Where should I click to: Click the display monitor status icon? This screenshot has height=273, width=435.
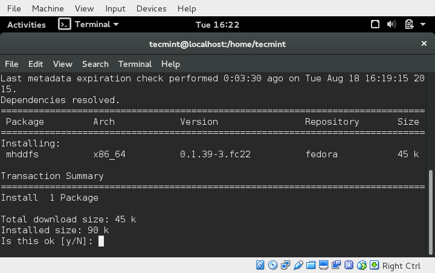point(324,265)
